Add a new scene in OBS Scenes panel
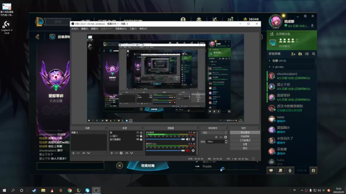This screenshot has height=194, width=346. click(x=73, y=153)
